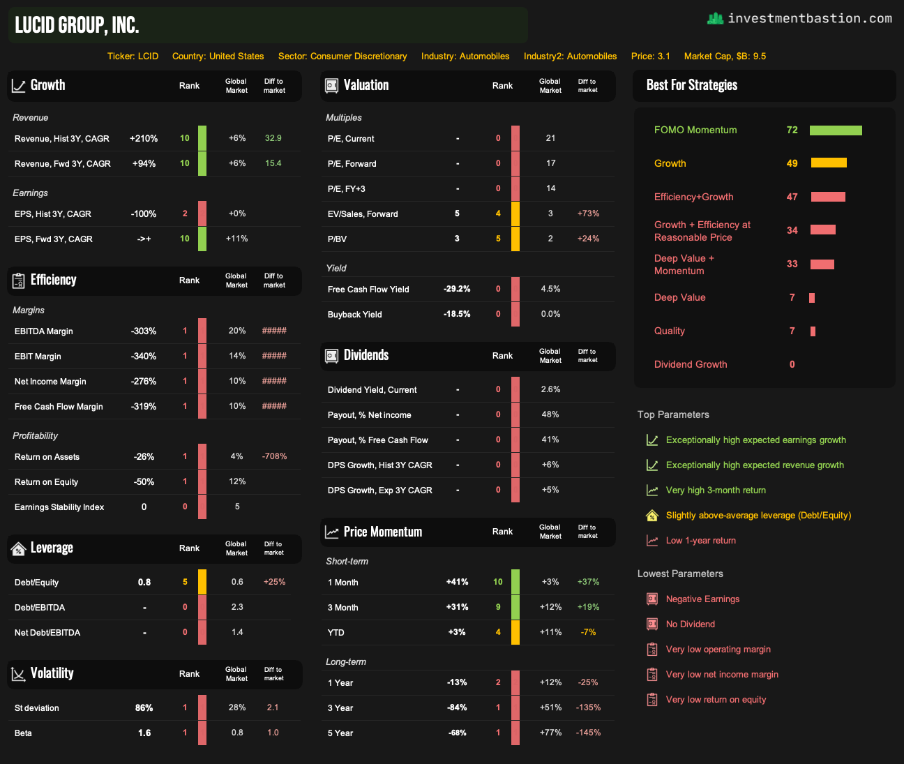Click the Price Momentum line chart icon

[332, 532]
